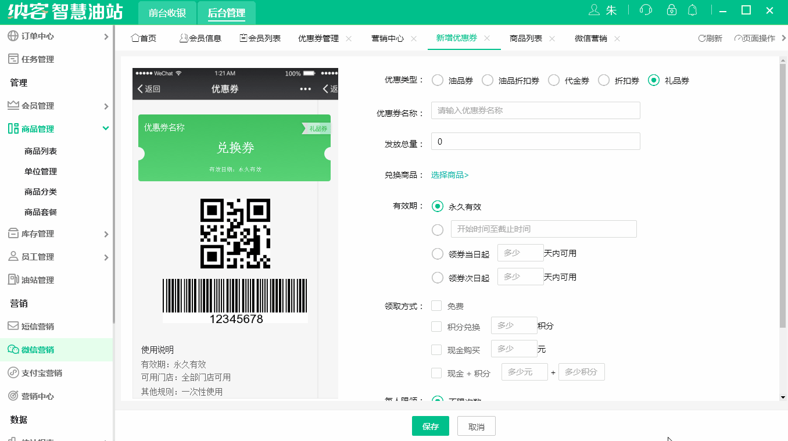Open the headset support icon in top bar
The height and width of the screenshot is (441, 788).
click(x=645, y=10)
